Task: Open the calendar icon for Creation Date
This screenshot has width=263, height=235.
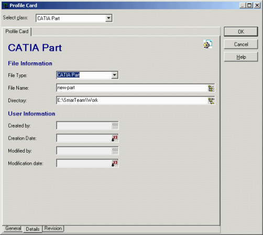Action: point(115,138)
